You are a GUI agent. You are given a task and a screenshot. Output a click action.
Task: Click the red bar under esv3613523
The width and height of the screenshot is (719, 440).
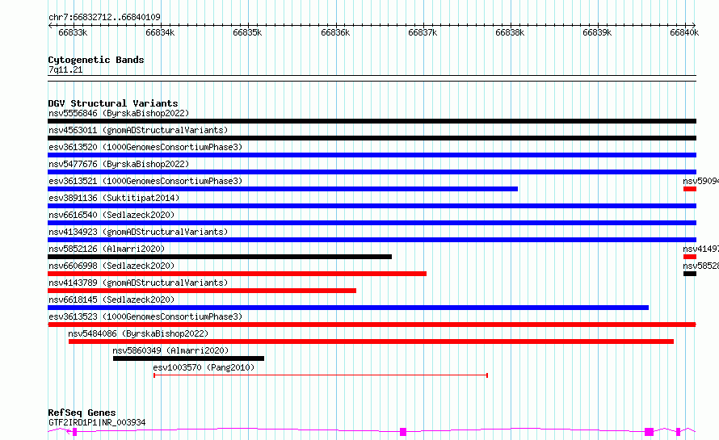372,325
